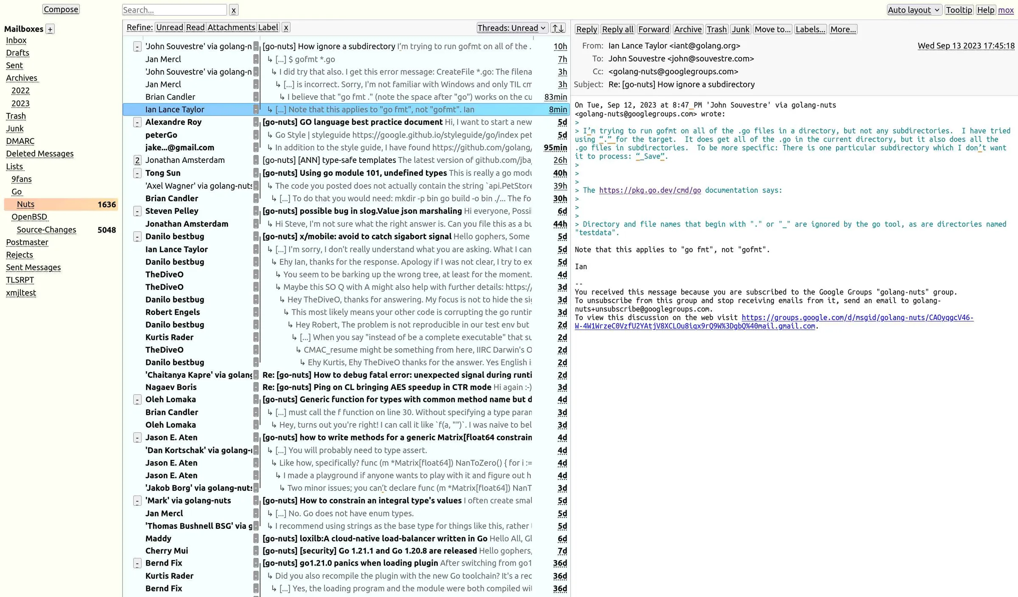Viewport: 1018px width, 597px height.
Task: Move the open message to Trash
Action: (717, 29)
